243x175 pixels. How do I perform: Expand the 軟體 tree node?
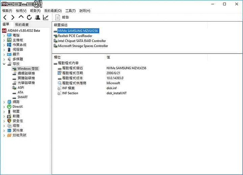[x=4, y=116]
